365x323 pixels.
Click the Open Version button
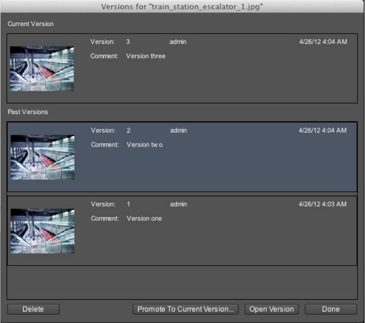click(x=271, y=309)
